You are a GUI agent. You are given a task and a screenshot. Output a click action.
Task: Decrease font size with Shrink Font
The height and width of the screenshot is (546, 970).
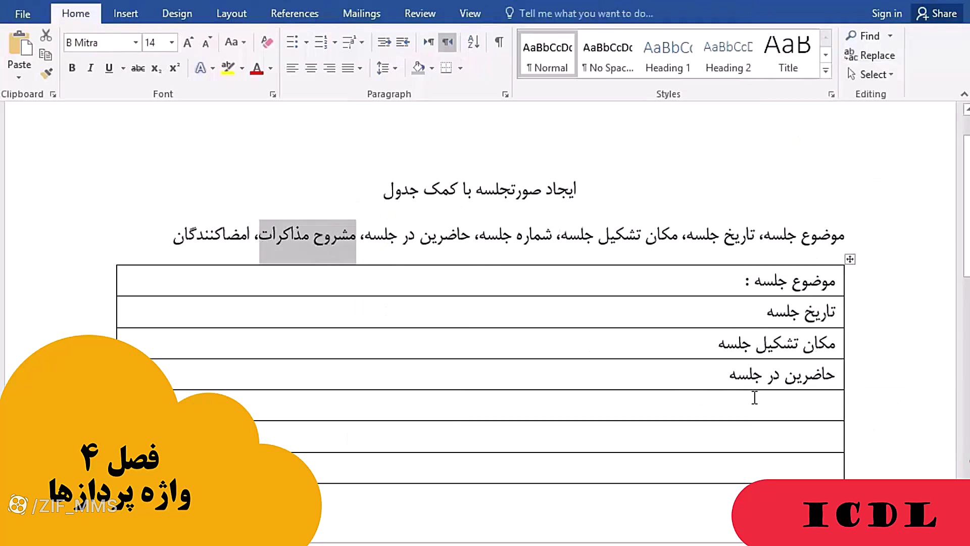[x=207, y=42]
